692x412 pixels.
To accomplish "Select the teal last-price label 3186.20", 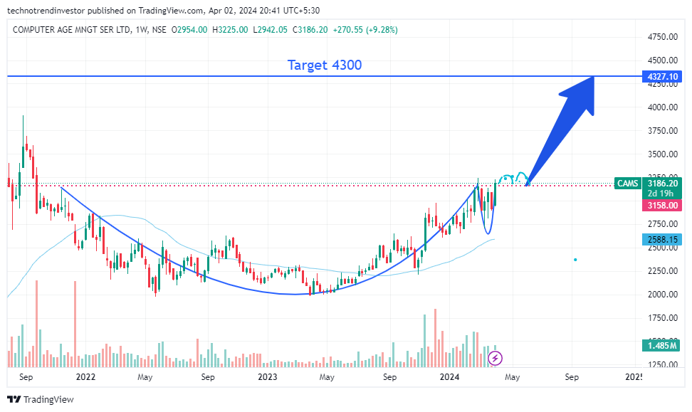I will click(664, 184).
